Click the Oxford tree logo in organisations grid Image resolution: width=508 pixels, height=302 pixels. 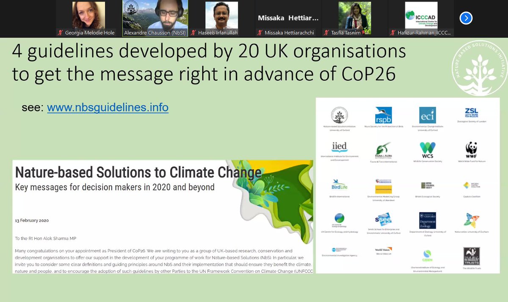340,115
